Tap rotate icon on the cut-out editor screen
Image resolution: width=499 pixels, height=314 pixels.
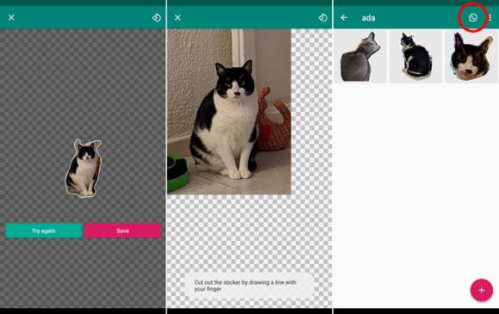[x=323, y=18]
